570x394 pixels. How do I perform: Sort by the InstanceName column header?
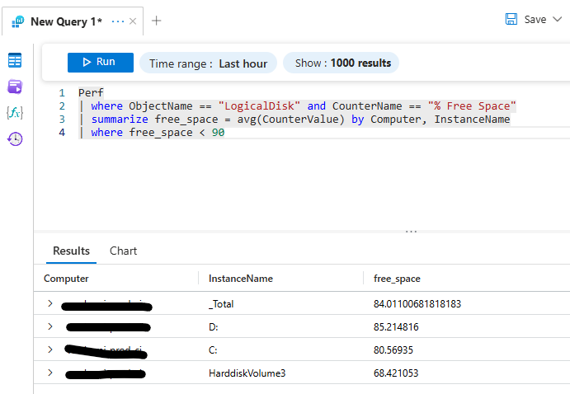point(241,279)
